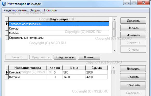This screenshot has height=96, width=151.
Task: Click top Удалить button
Action: click(133, 28)
